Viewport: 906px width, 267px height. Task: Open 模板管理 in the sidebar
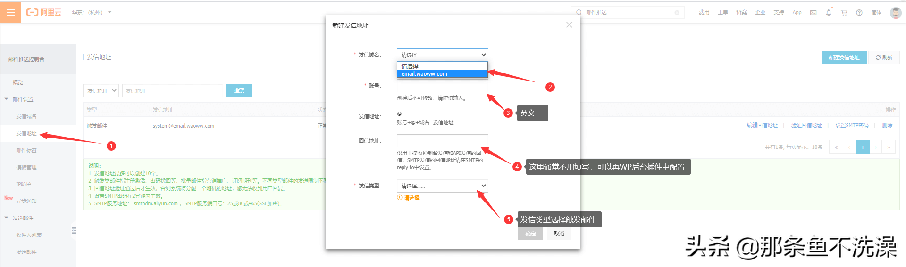tap(26, 167)
